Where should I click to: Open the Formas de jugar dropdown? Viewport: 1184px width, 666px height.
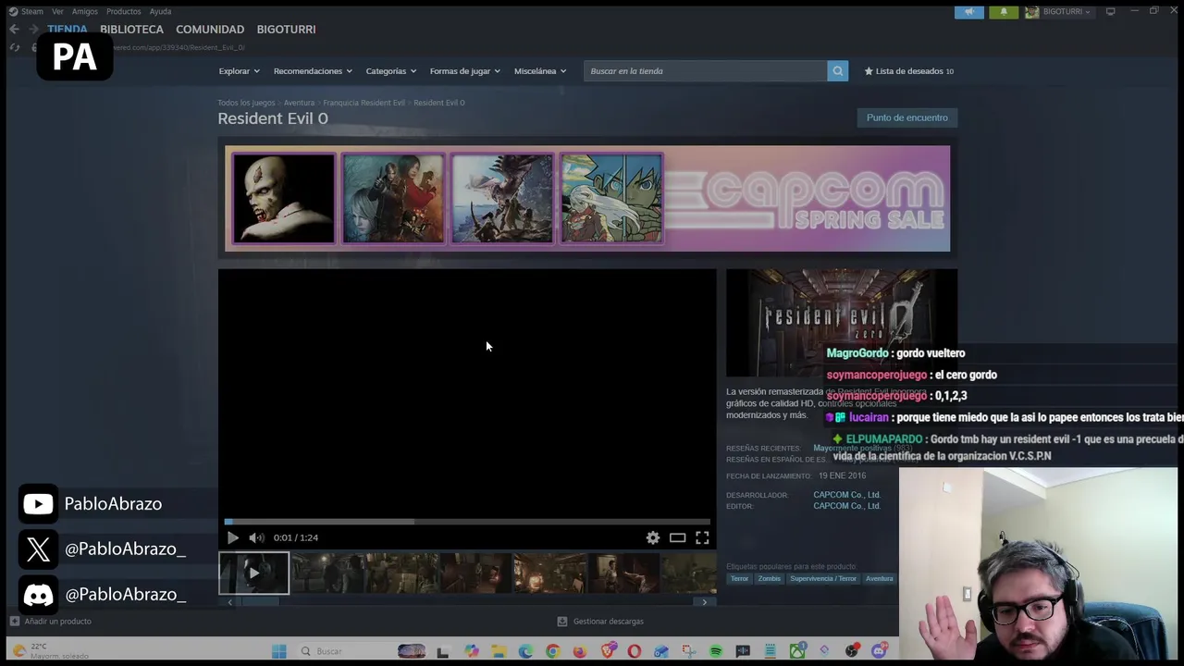click(464, 71)
